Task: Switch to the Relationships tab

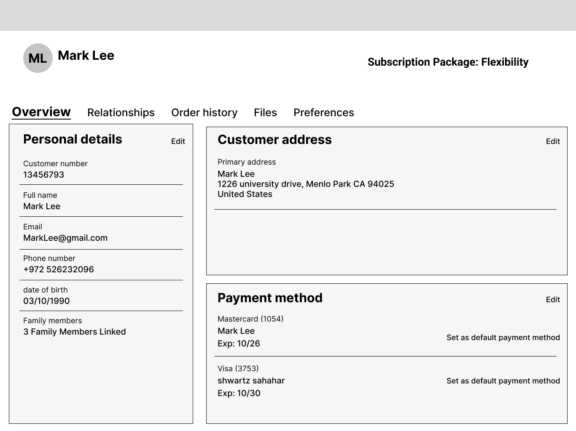Action: click(121, 112)
